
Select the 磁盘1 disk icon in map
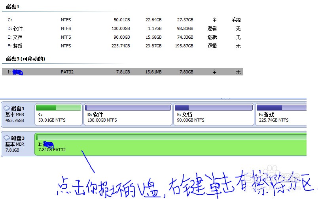coord(7,108)
